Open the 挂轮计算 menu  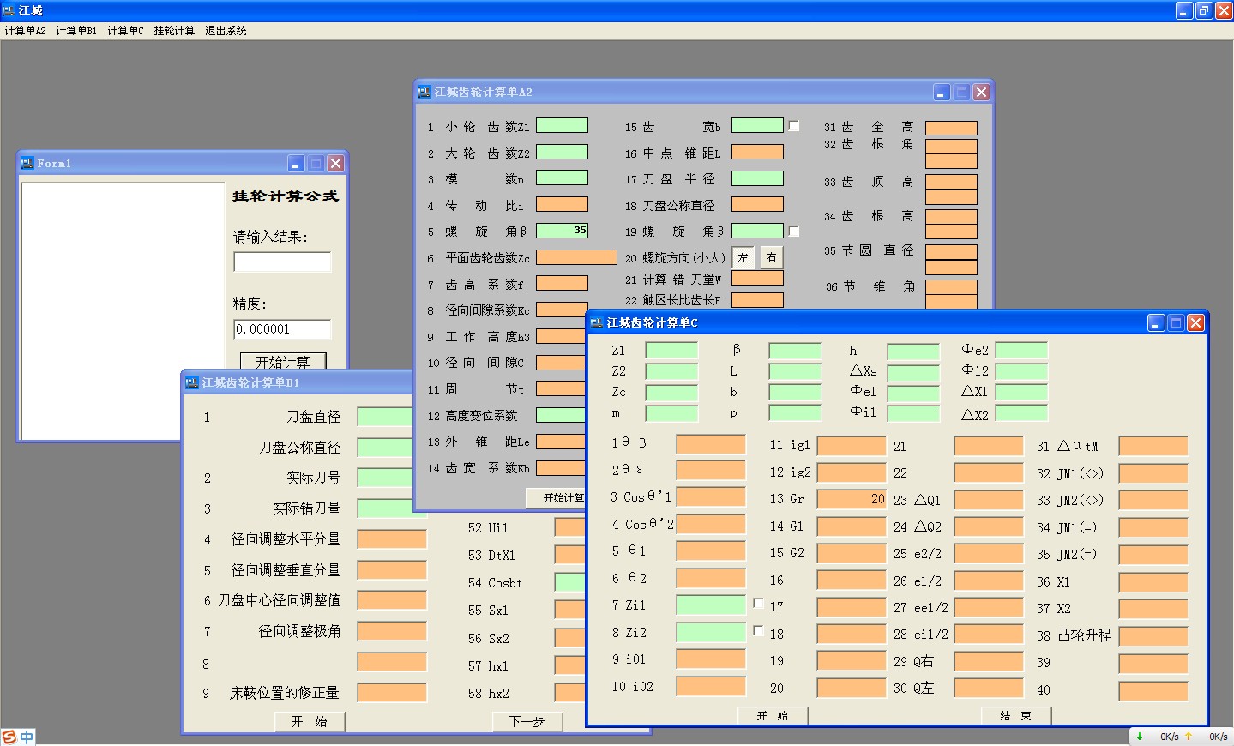(x=174, y=31)
